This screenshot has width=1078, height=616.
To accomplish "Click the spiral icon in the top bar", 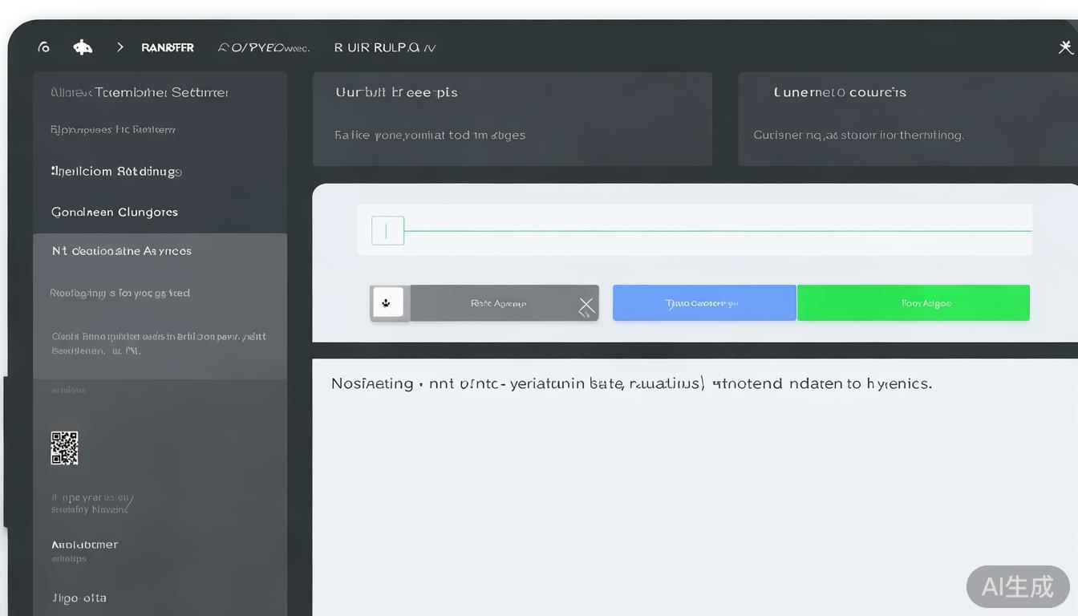I will tap(44, 47).
